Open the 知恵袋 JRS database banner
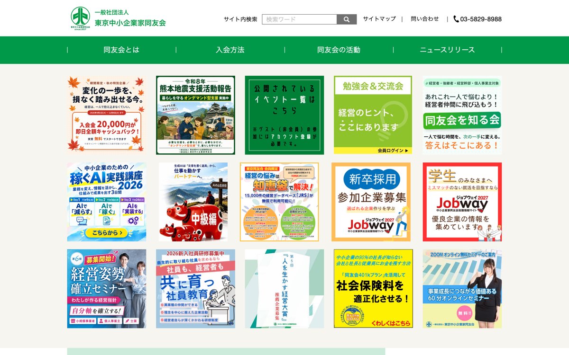Screen dimensions: 569x355 (279, 202)
